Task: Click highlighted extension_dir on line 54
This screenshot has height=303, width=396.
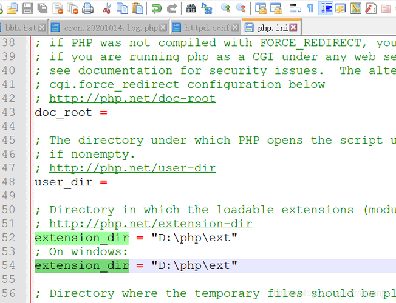Action: [x=81, y=265]
